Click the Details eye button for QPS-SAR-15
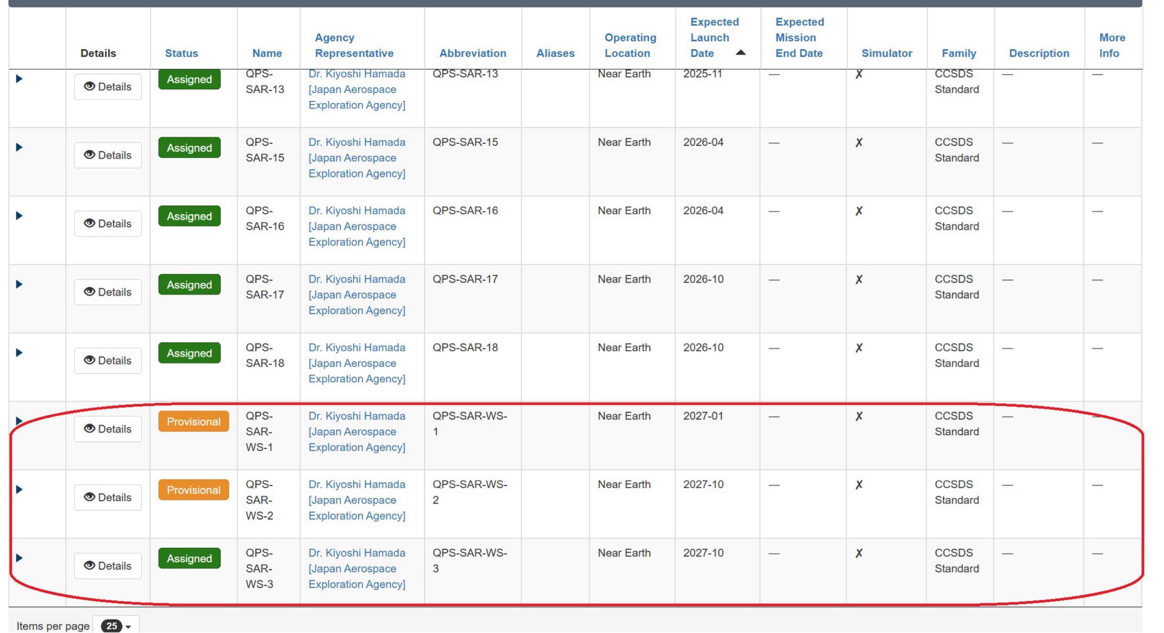 [x=108, y=155]
